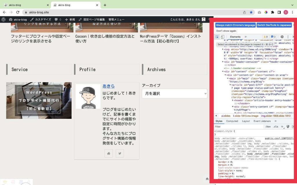
Task: Toggle the Chrome side panel
Action: pyautogui.click(x=279, y=12)
